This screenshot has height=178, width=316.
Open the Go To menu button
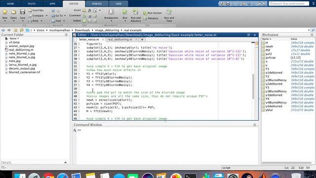[x=58, y=15]
